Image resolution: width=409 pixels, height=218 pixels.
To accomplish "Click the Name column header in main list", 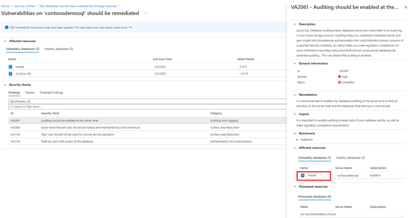I will pos(12,59).
